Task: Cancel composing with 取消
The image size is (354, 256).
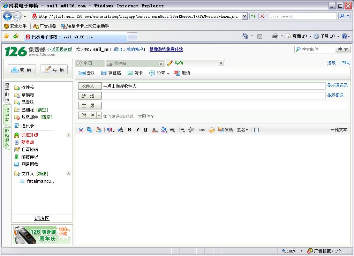Action: tap(182, 73)
